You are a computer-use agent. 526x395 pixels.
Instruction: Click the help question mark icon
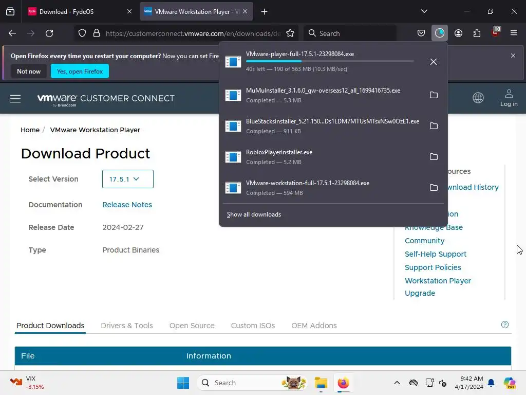pyautogui.click(x=504, y=325)
